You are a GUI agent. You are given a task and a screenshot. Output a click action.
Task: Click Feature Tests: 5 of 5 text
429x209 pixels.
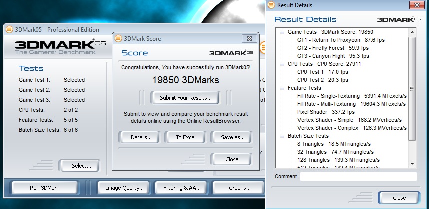[48, 120]
